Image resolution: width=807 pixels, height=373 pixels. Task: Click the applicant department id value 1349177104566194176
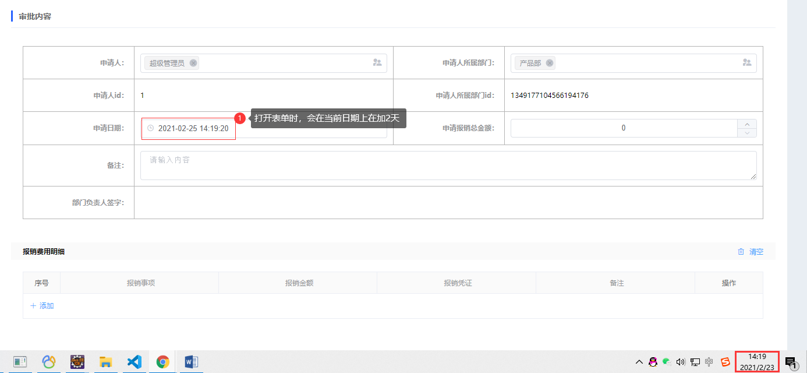(x=550, y=96)
